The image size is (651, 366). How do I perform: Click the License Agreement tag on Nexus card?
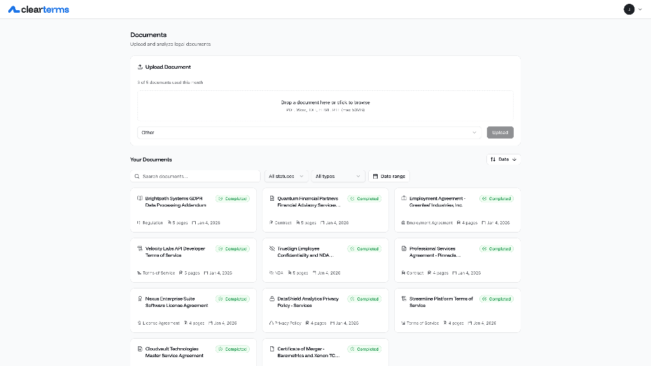tap(158, 323)
